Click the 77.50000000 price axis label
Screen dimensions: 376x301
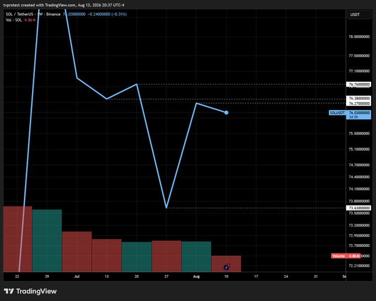tap(359, 56)
